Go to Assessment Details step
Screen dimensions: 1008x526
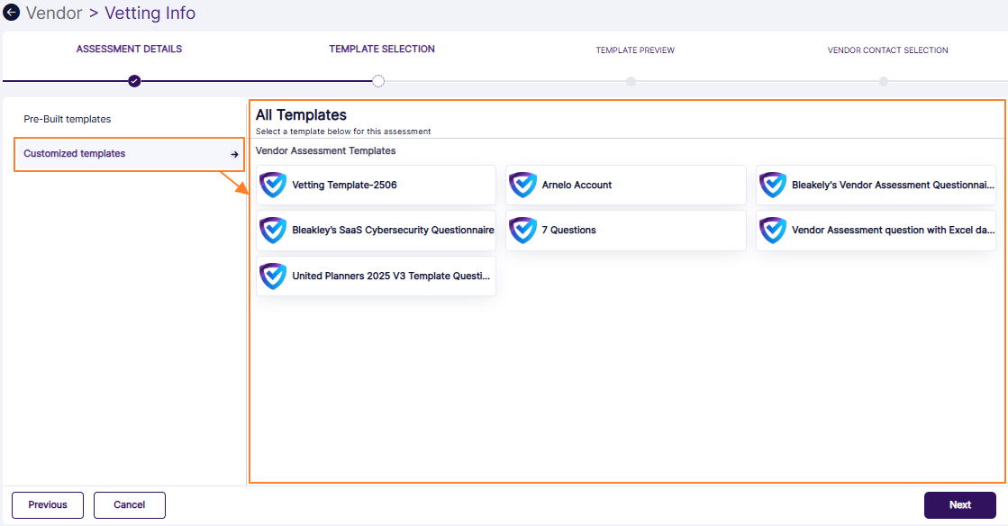(129, 50)
